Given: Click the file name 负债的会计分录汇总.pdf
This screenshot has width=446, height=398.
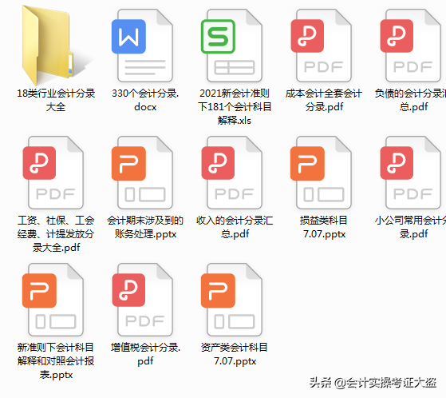Looking at the screenshot, I should pos(411,100).
